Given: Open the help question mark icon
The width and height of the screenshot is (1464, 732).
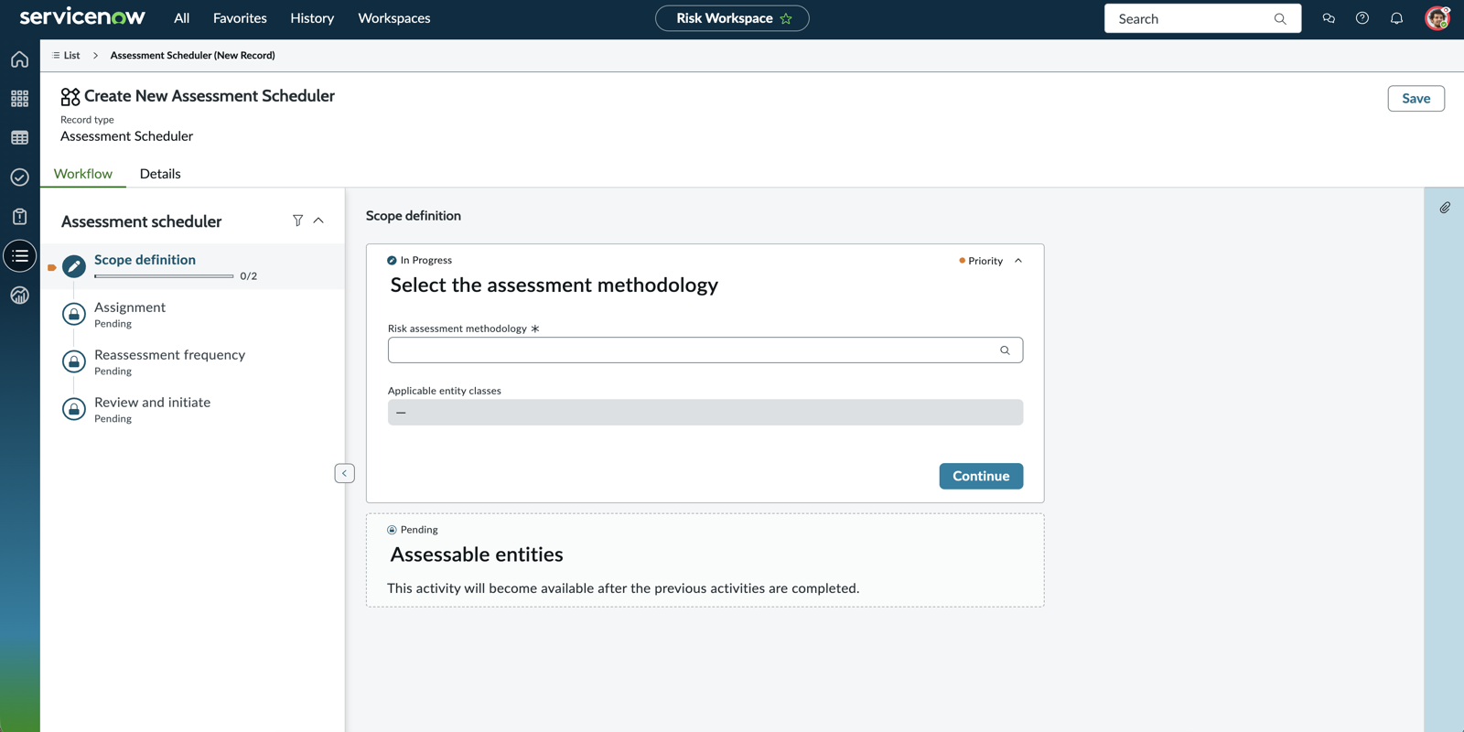Looking at the screenshot, I should [x=1362, y=18].
